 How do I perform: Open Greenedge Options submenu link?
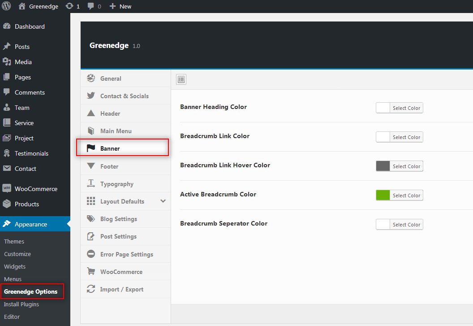[x=30, y=291]
